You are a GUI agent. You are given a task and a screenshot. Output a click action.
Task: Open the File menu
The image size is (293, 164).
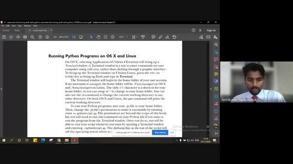click(x=3, y=26)
